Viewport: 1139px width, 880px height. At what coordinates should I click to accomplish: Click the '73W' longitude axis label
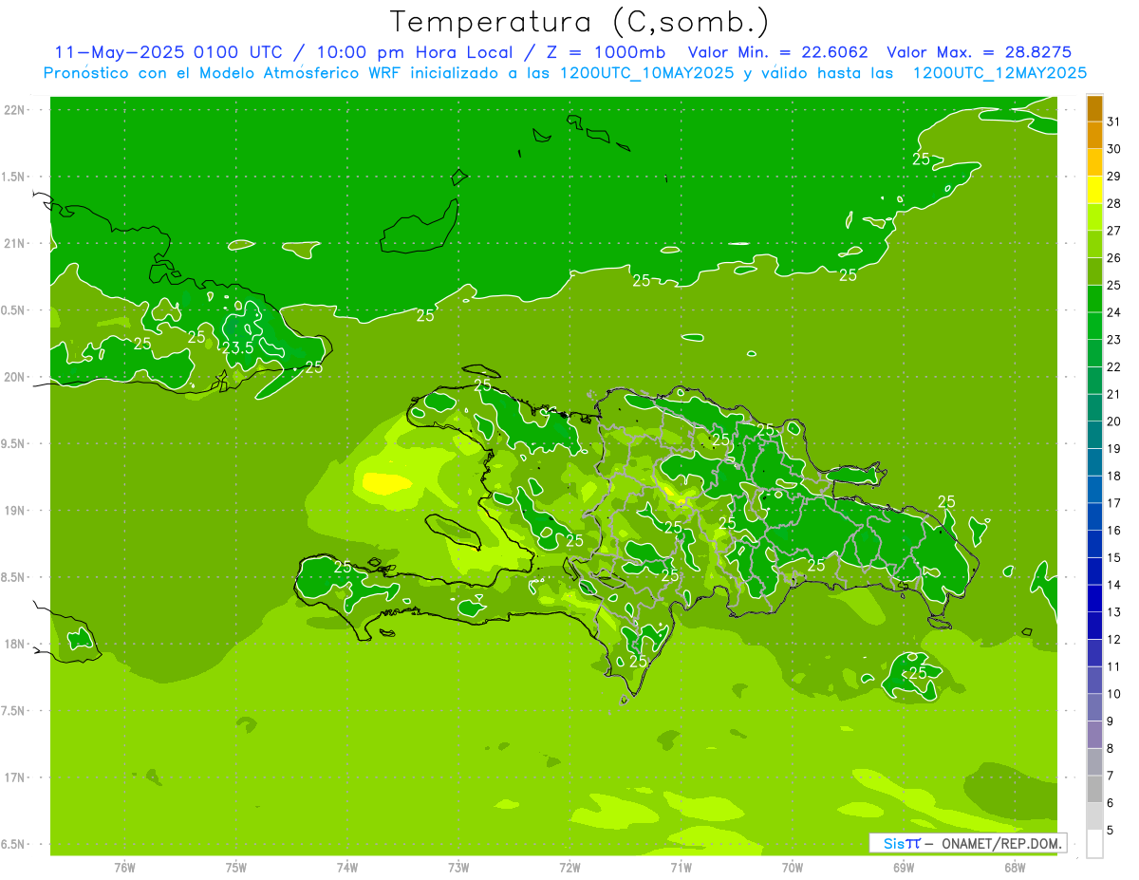[x=458, y=868]
